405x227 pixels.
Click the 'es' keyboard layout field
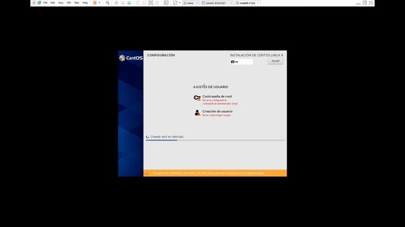click(x=241, y=62)
